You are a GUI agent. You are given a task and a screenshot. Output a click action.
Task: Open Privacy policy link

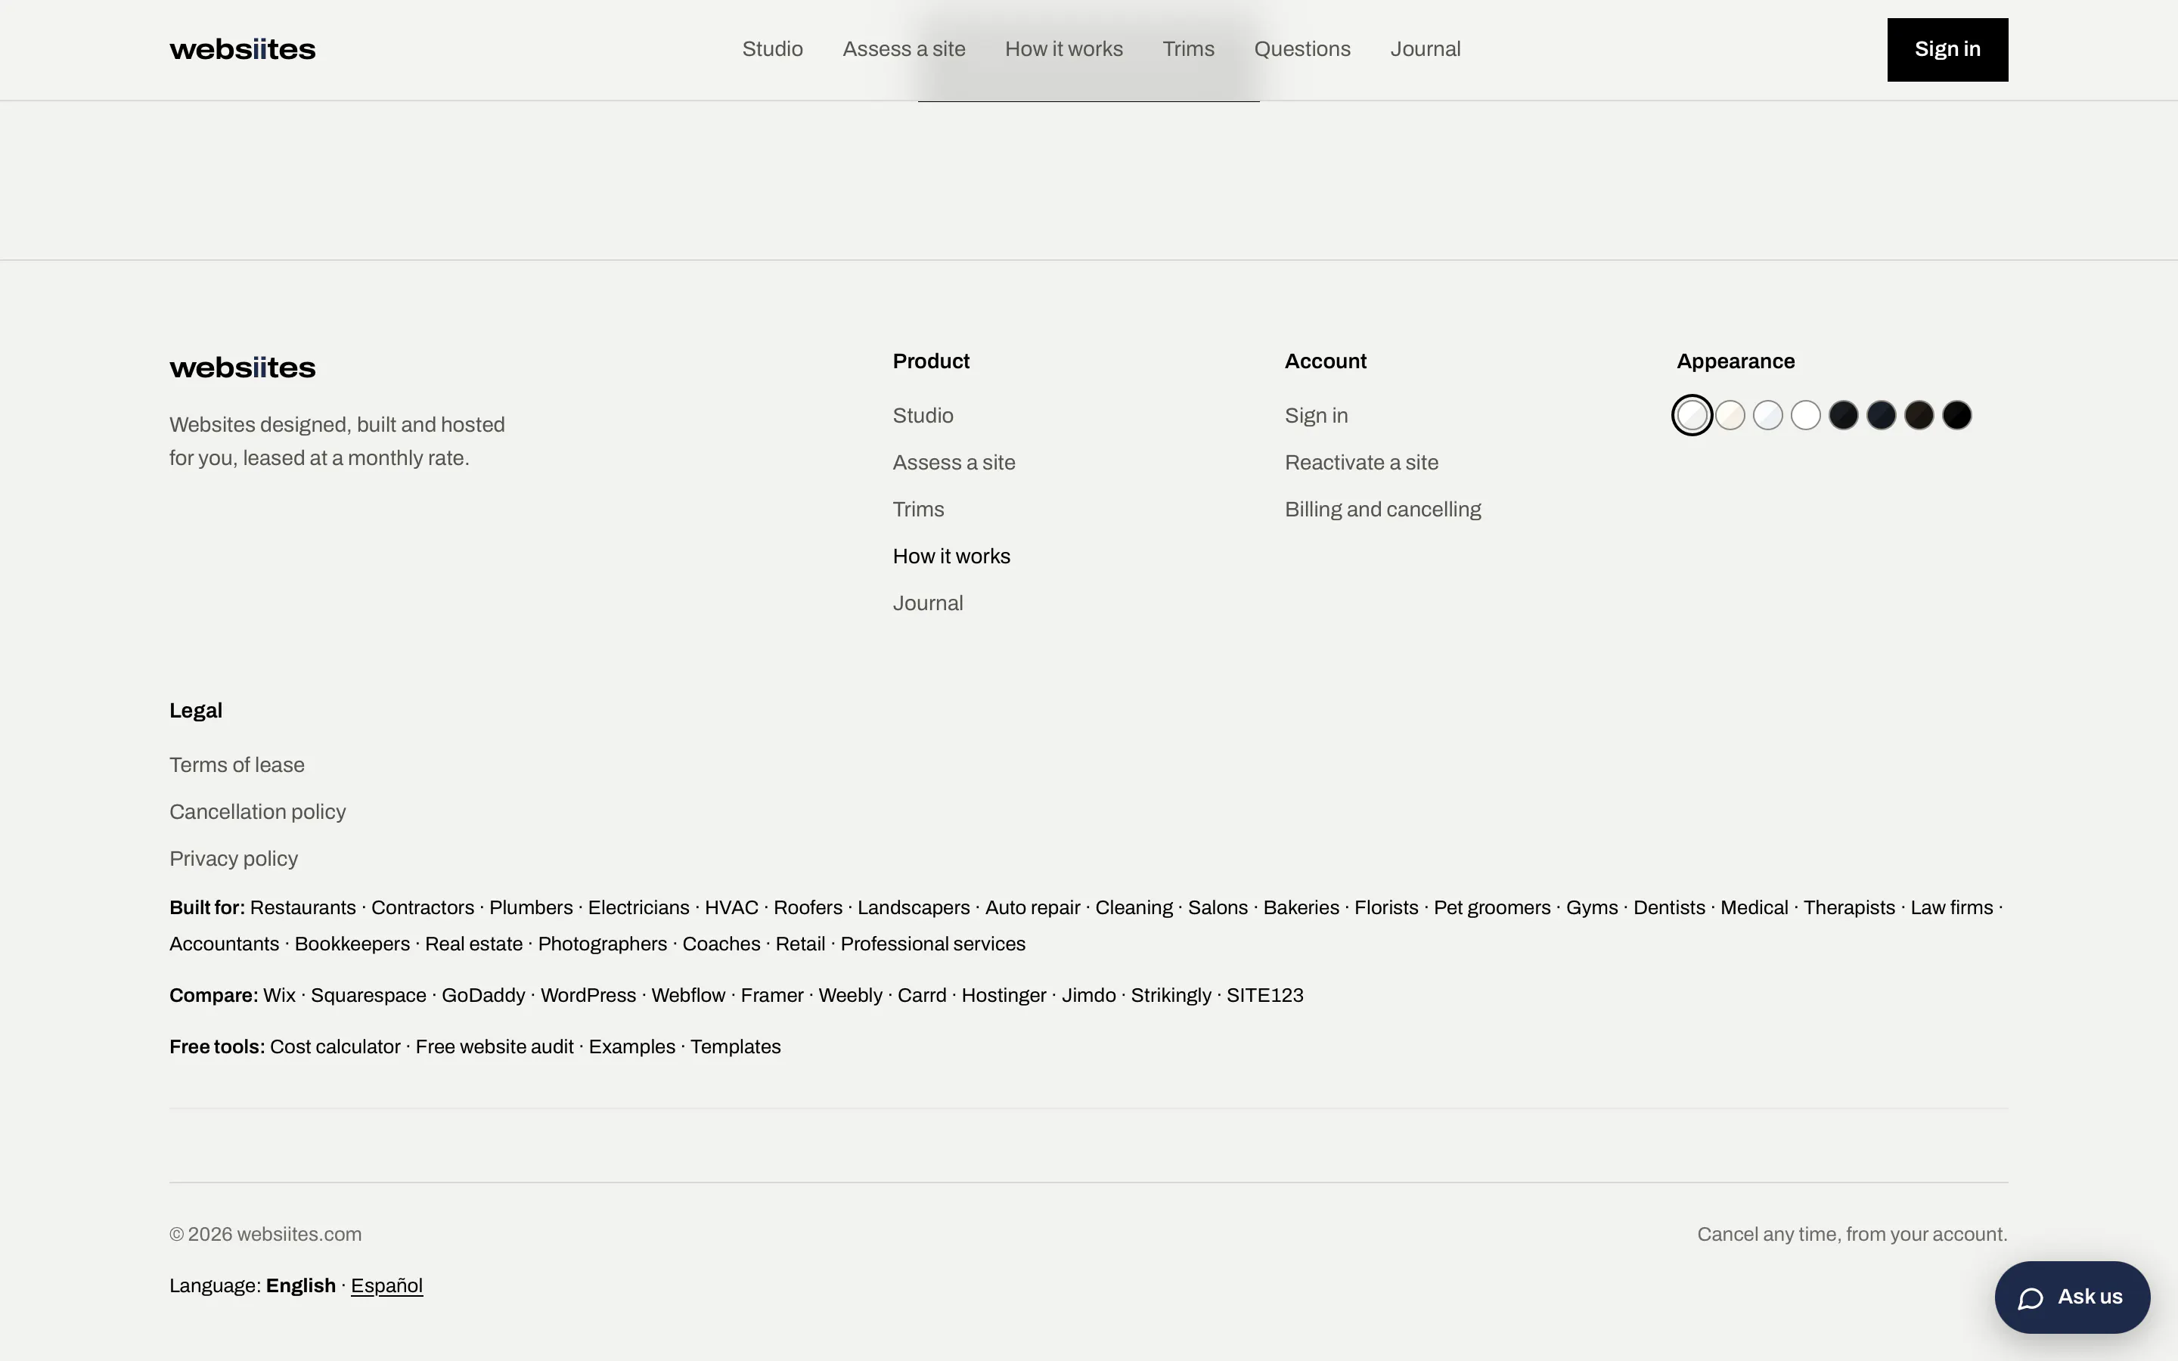pos(233,859)
